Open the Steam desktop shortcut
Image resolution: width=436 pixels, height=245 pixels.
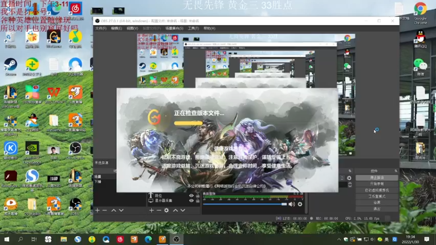[10, 67]
